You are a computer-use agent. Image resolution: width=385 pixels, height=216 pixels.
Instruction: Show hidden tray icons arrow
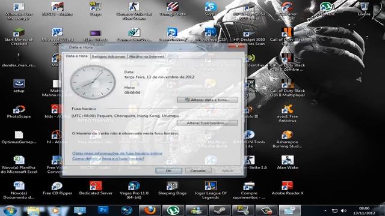point(325,211)
